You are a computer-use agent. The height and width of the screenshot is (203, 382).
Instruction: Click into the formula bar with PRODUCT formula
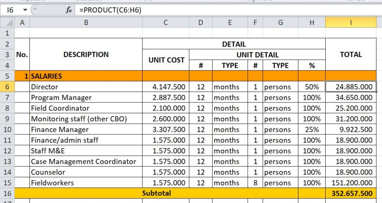click(x=224, y=10)
